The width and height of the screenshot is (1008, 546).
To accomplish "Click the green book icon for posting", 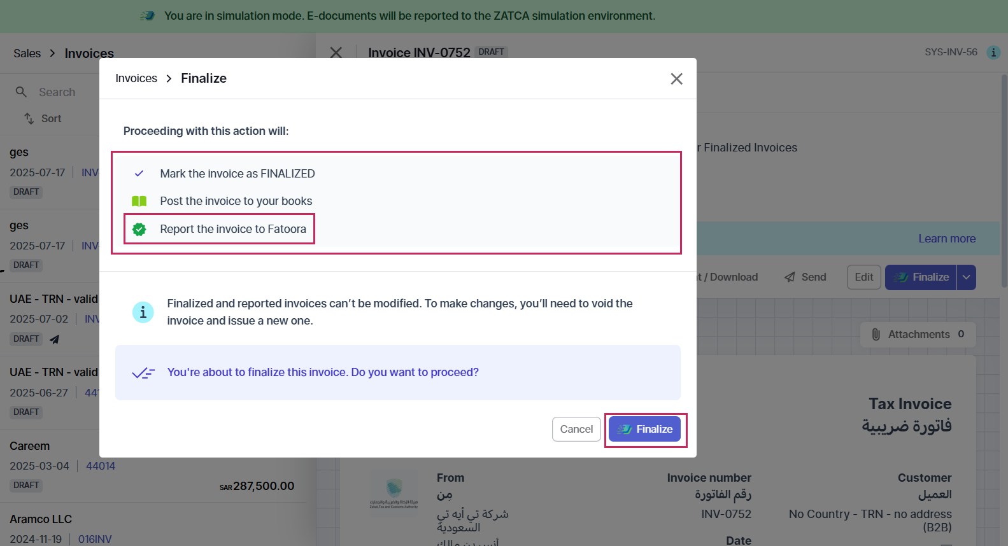I will pos(139,201).
